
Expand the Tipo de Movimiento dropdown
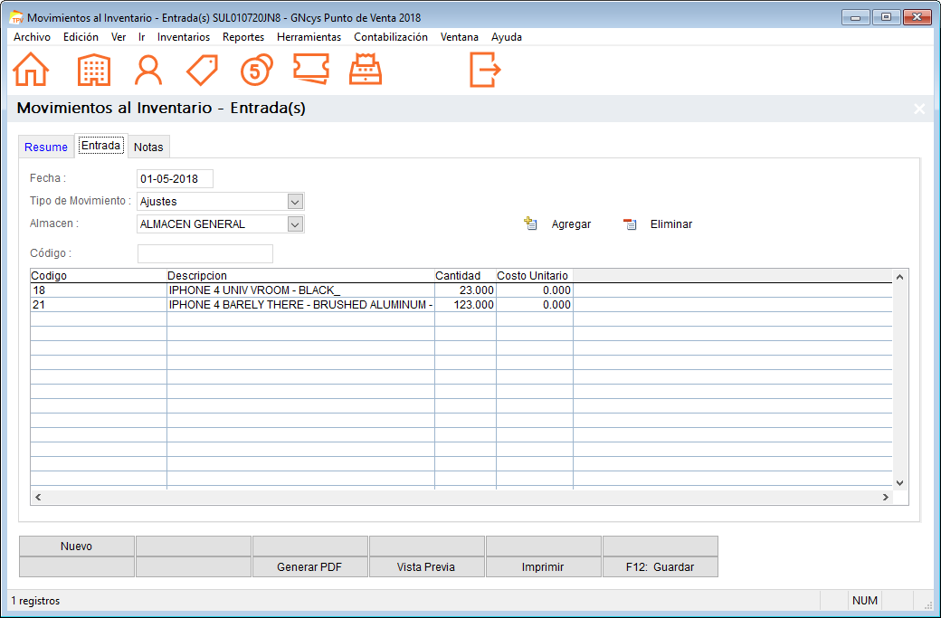pos(295,202)
